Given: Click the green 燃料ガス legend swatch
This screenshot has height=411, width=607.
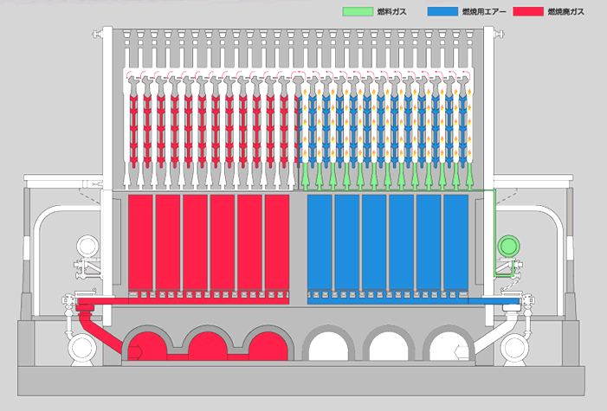Looking at the screenshot, I should pos(358,11).
